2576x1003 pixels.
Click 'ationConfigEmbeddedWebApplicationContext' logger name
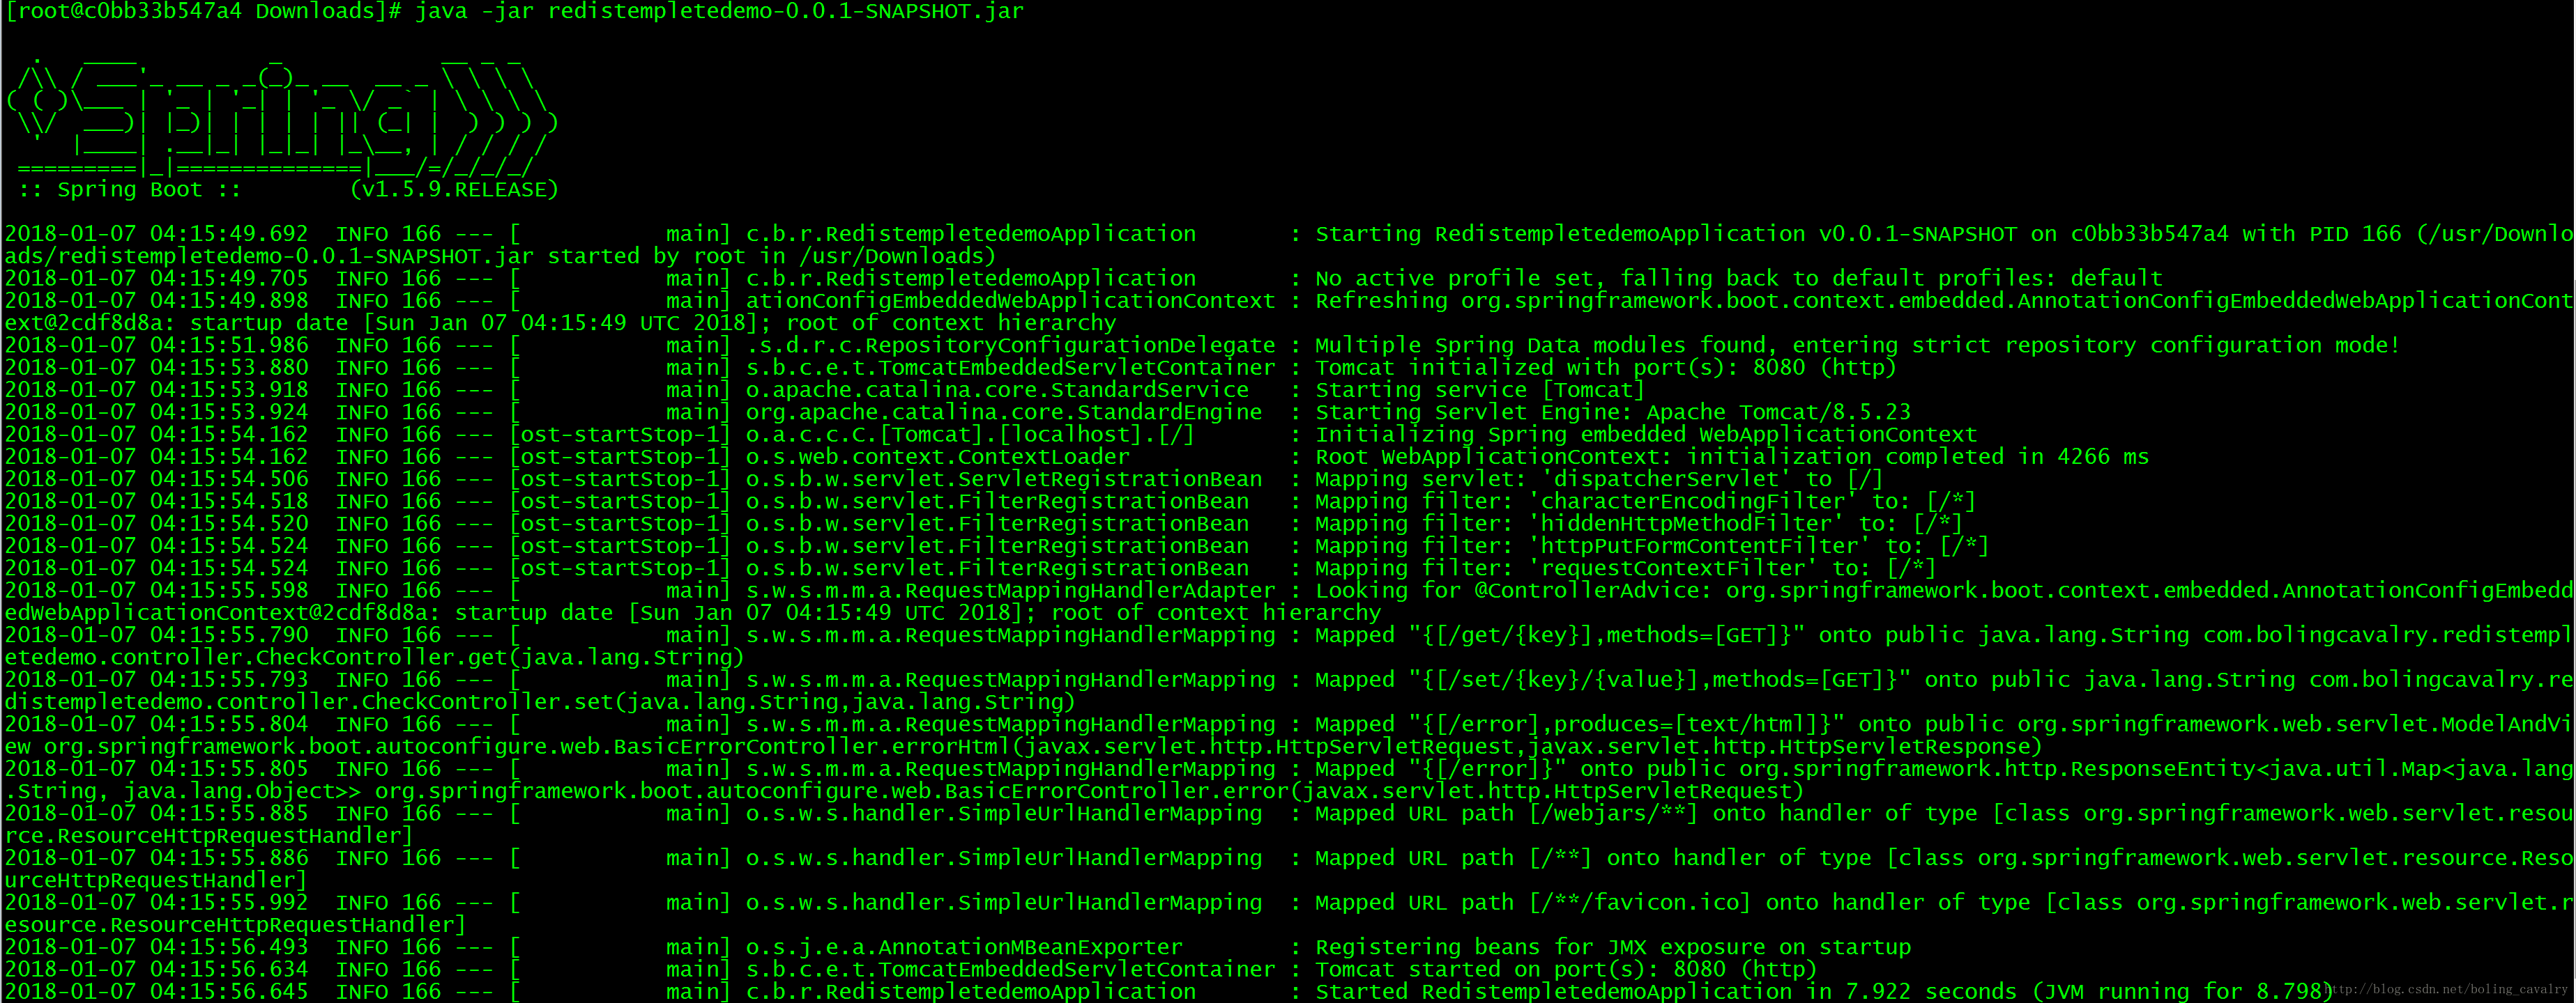tap(1010, 301)
